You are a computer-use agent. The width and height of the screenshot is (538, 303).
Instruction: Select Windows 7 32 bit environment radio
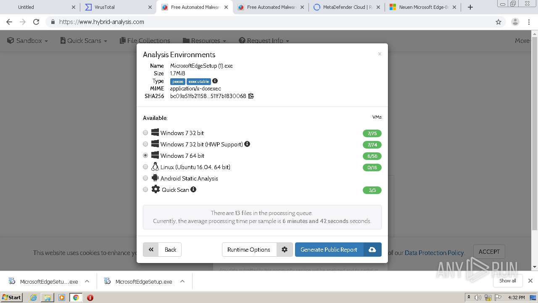[145, 133]
